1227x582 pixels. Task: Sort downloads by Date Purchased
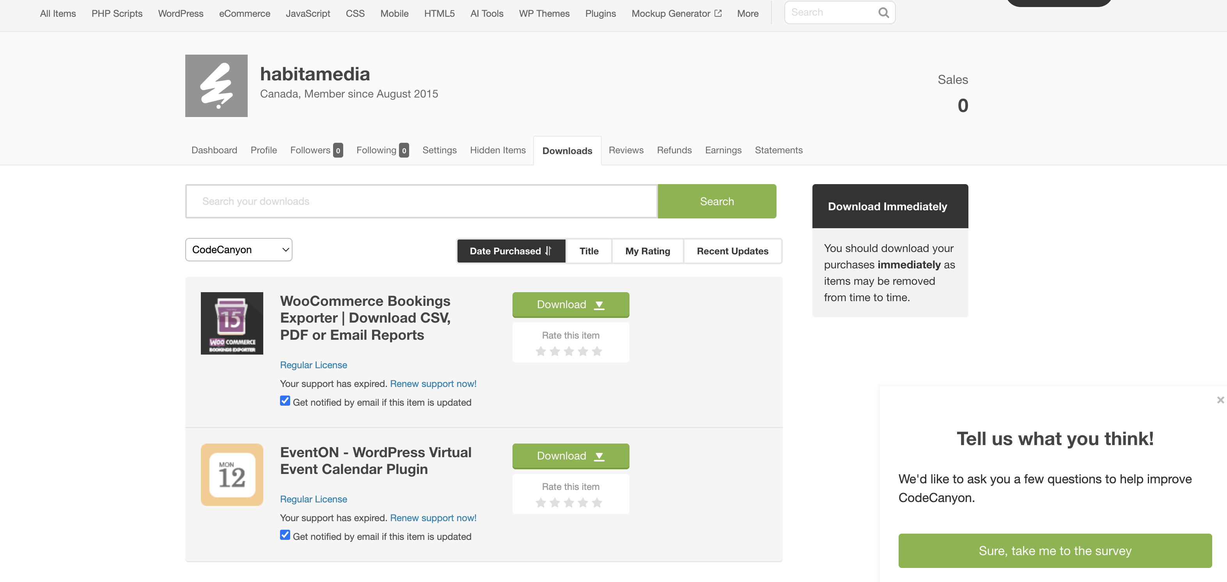pos(511,251)
